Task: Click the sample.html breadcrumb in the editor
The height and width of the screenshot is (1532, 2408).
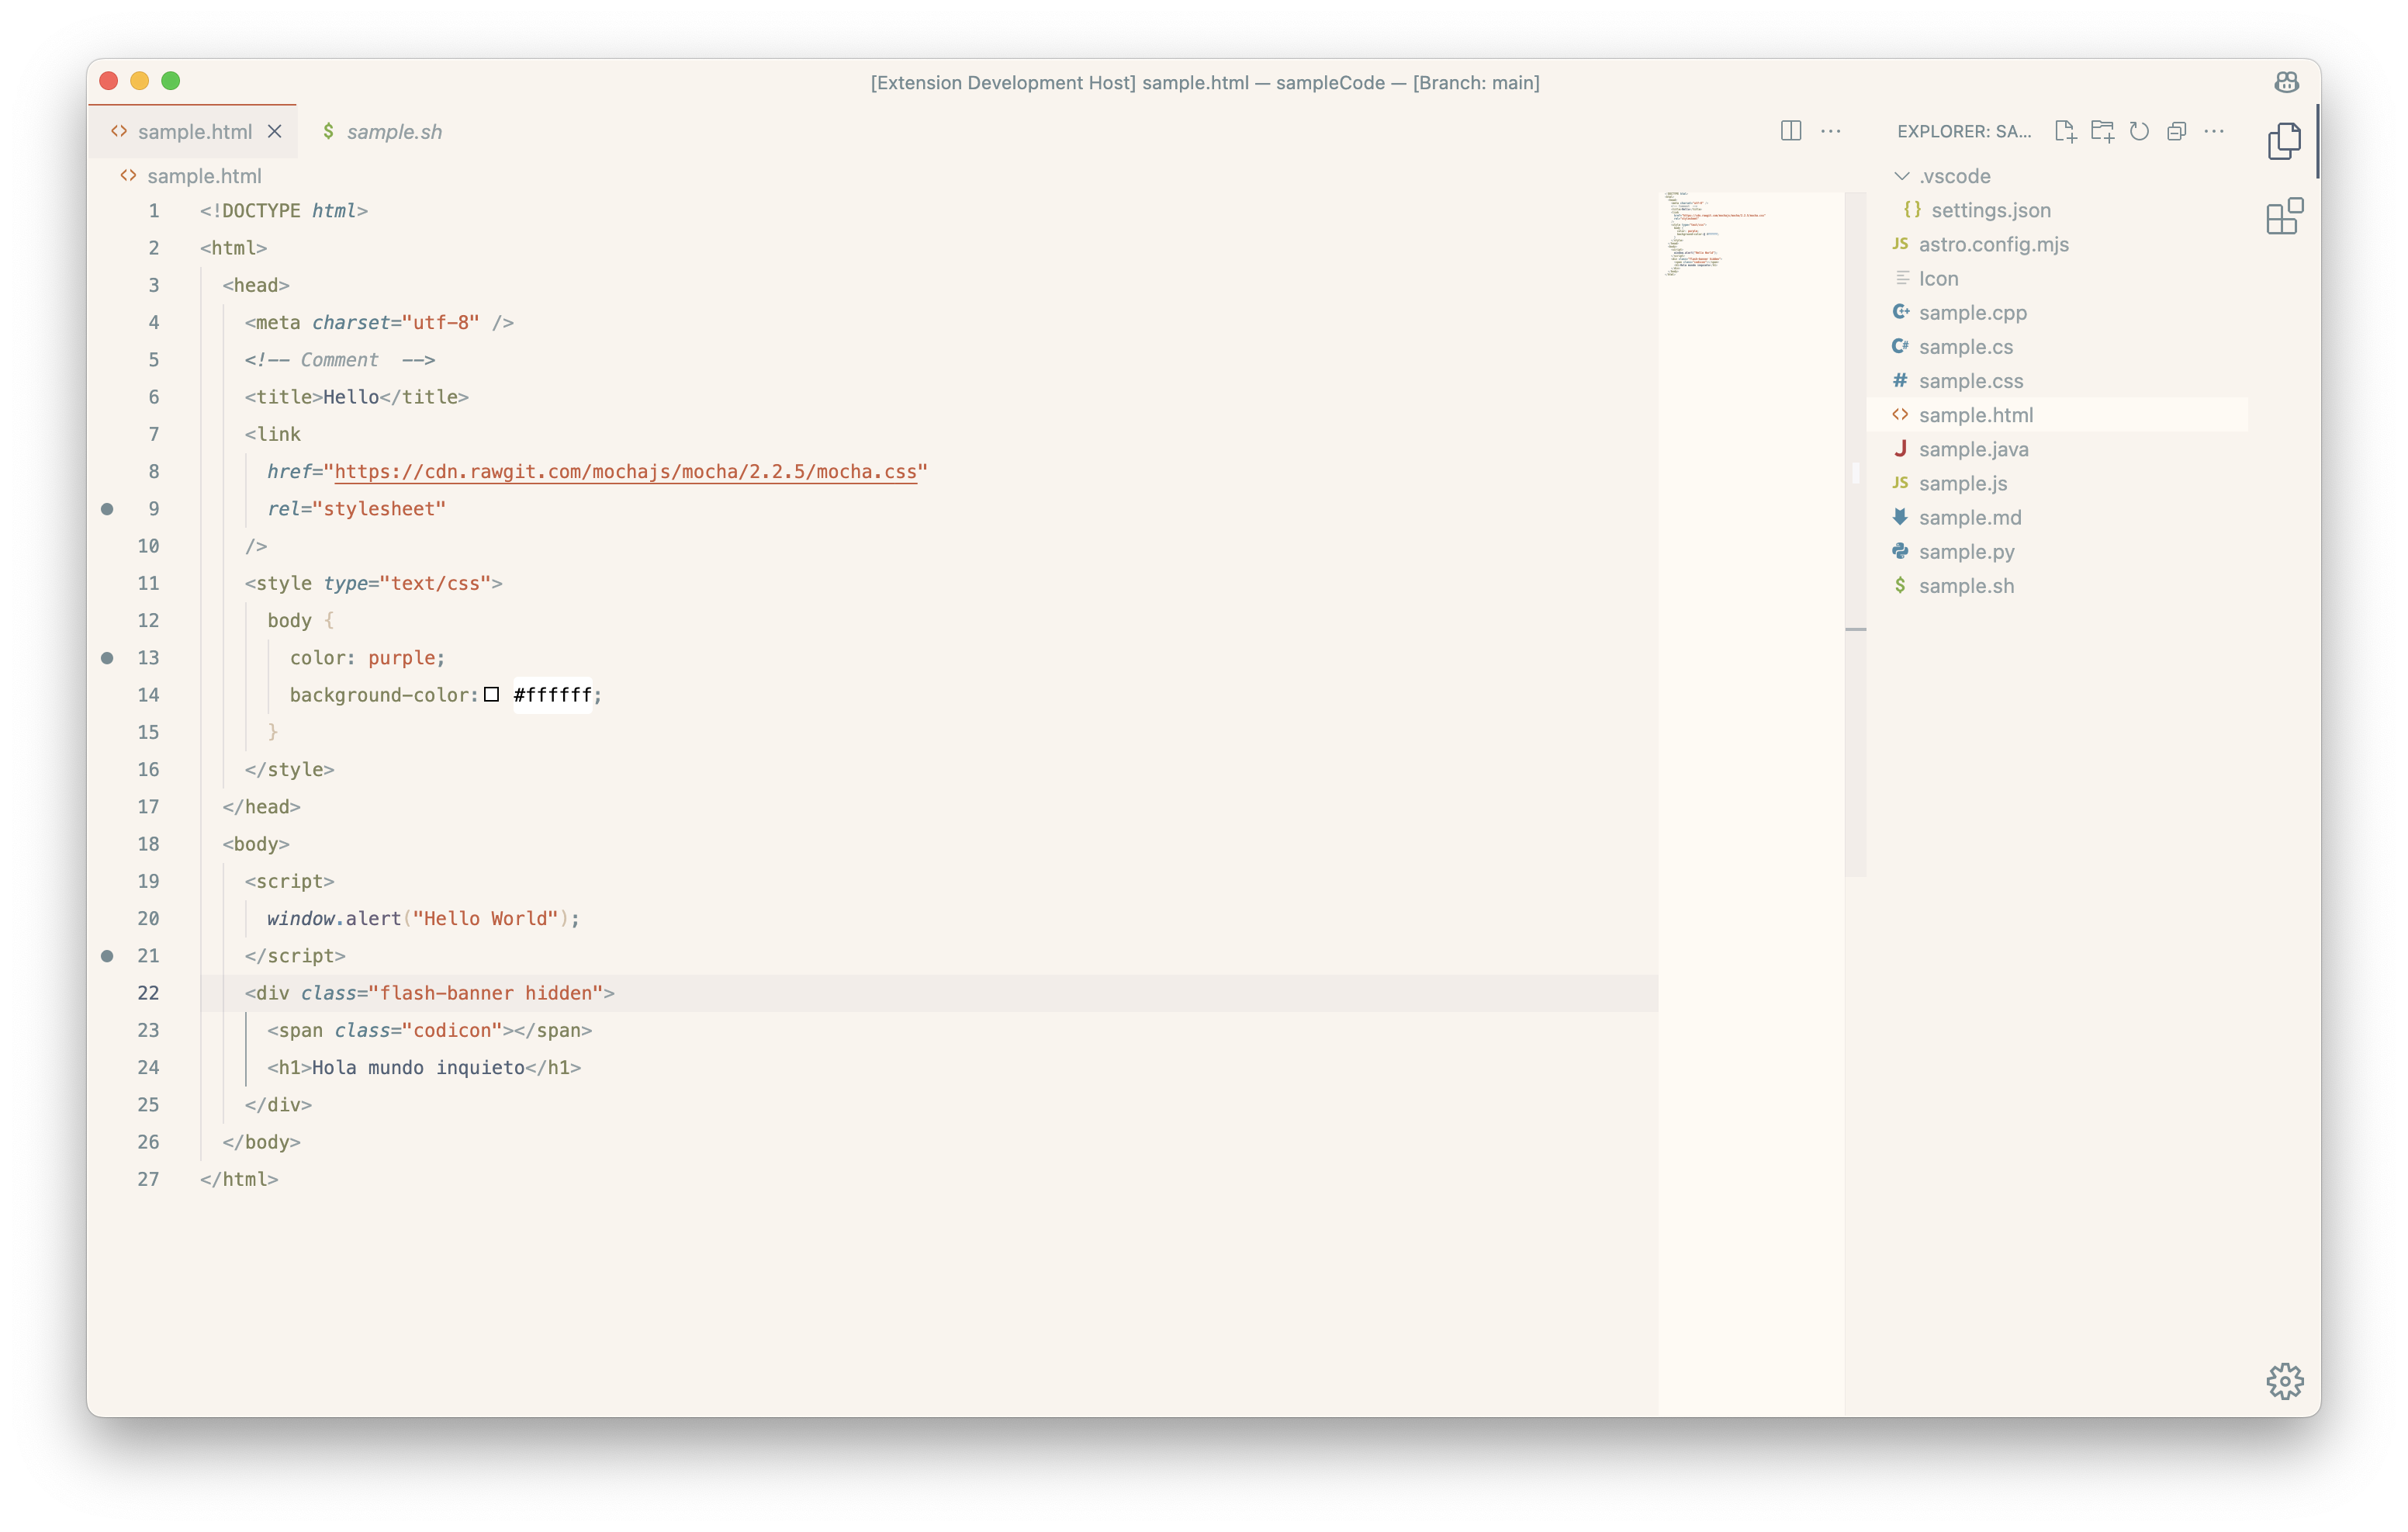Action: 203,176
